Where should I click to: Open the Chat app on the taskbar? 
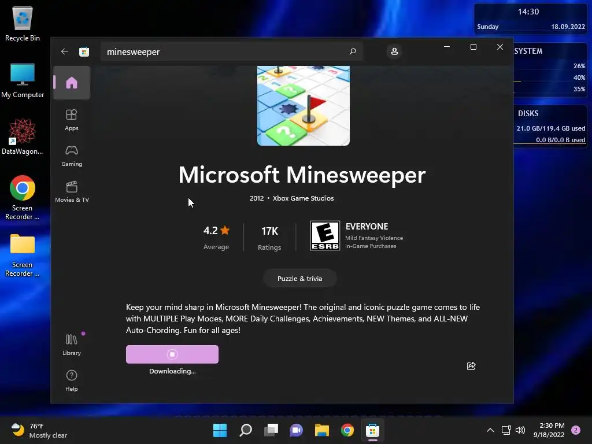point(297,430)
